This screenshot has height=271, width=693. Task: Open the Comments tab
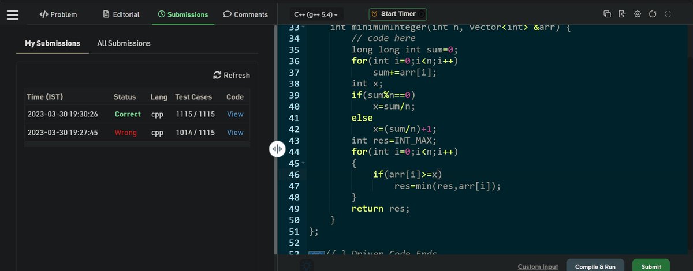[245, 14]
